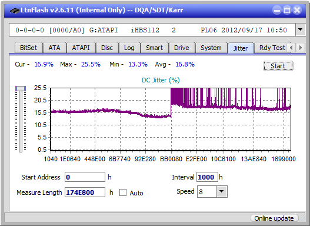Click the vertical scale slider thumb
Screen dimensions: 310x226
21,88
